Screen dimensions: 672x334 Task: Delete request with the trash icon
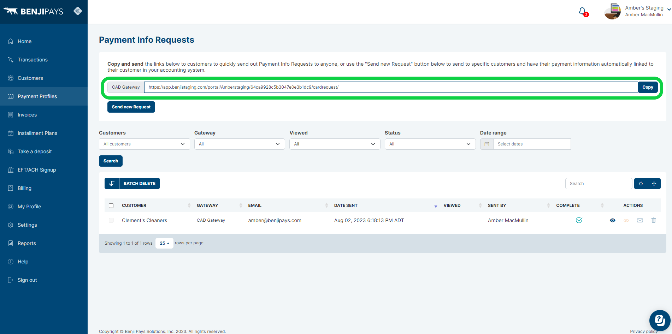654,220
